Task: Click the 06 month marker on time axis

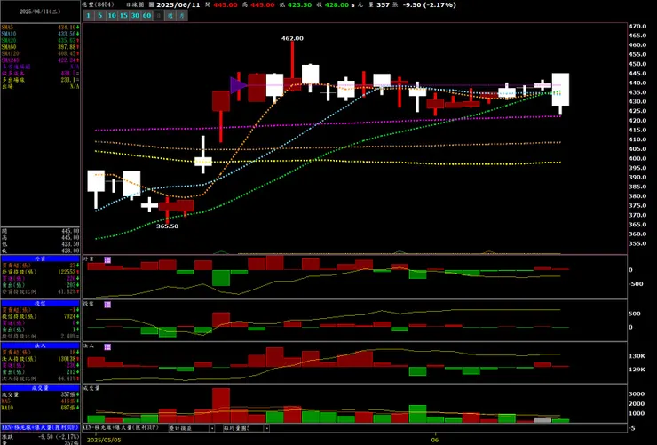Action: point(435,440)
